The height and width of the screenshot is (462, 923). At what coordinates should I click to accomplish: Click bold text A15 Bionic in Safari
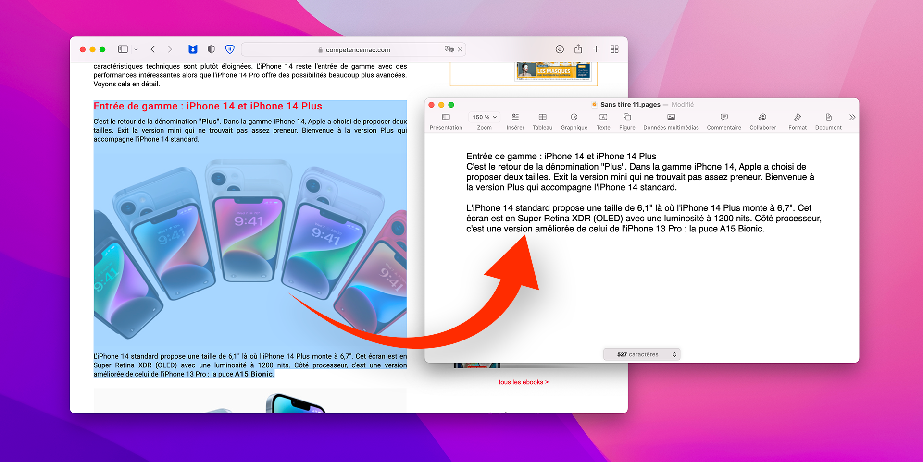[254, 374]
